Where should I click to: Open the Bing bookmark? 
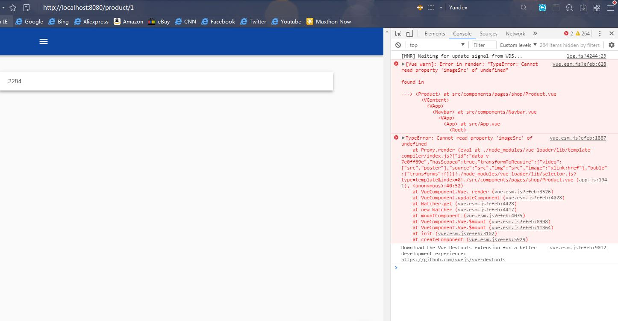[59, 21]
